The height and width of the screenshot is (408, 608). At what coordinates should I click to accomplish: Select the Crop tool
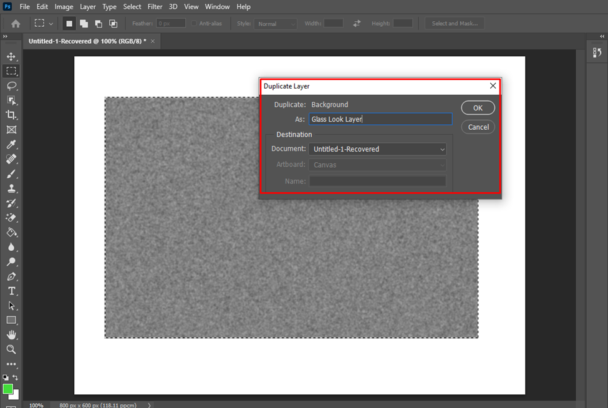[x=11, y=115]
